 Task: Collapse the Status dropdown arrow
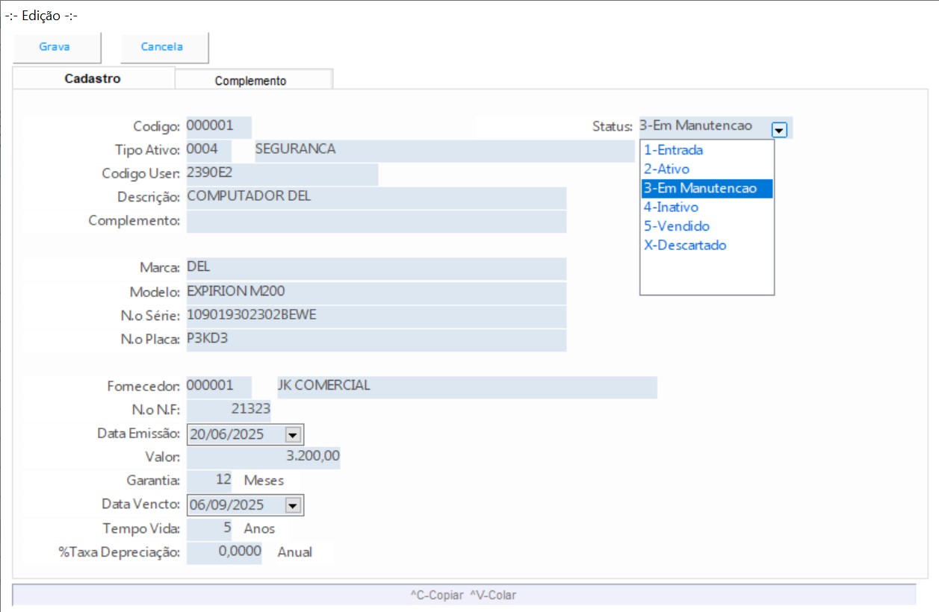pyautogui.click(x=779, y=130)
